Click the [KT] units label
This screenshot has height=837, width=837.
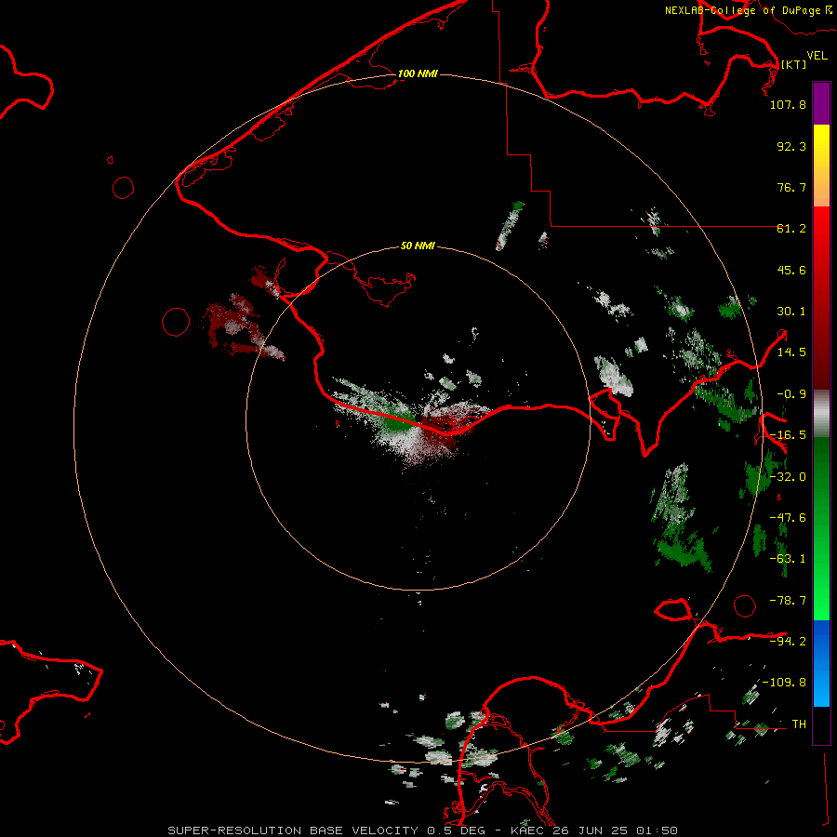pos(793,64)
